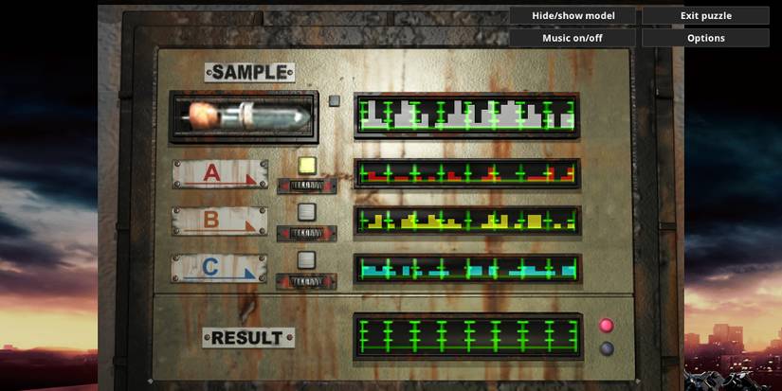Select the orange B label plate

point(219,221)
